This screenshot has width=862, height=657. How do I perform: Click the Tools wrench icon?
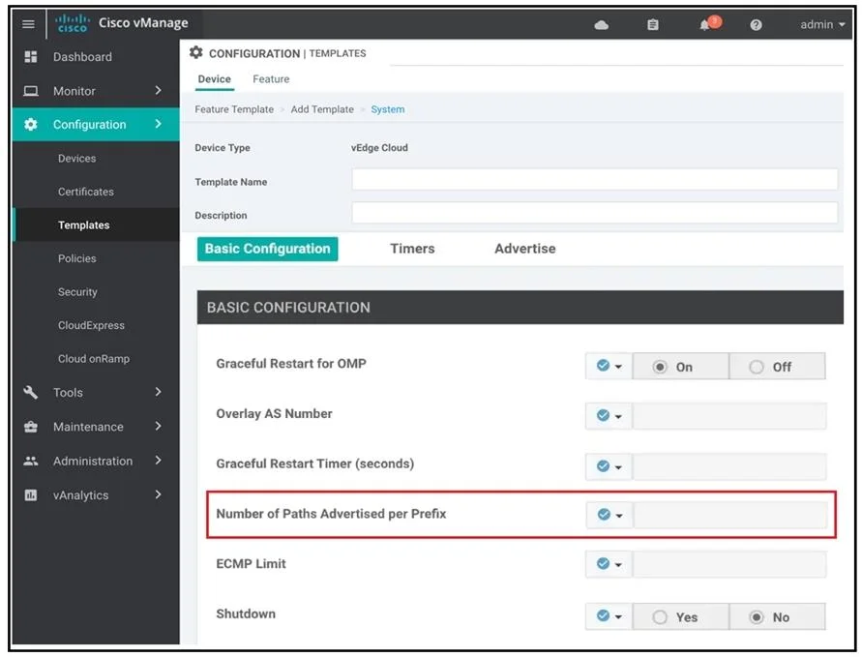[x=31, y=393]
